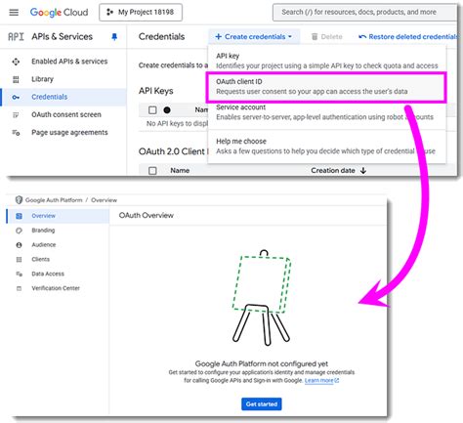
Task: Open Enabled APIs & services page
Action: [69, 62]
